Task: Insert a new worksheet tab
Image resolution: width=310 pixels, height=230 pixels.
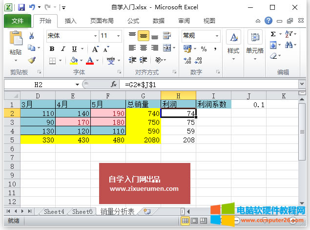Action: 147,211
